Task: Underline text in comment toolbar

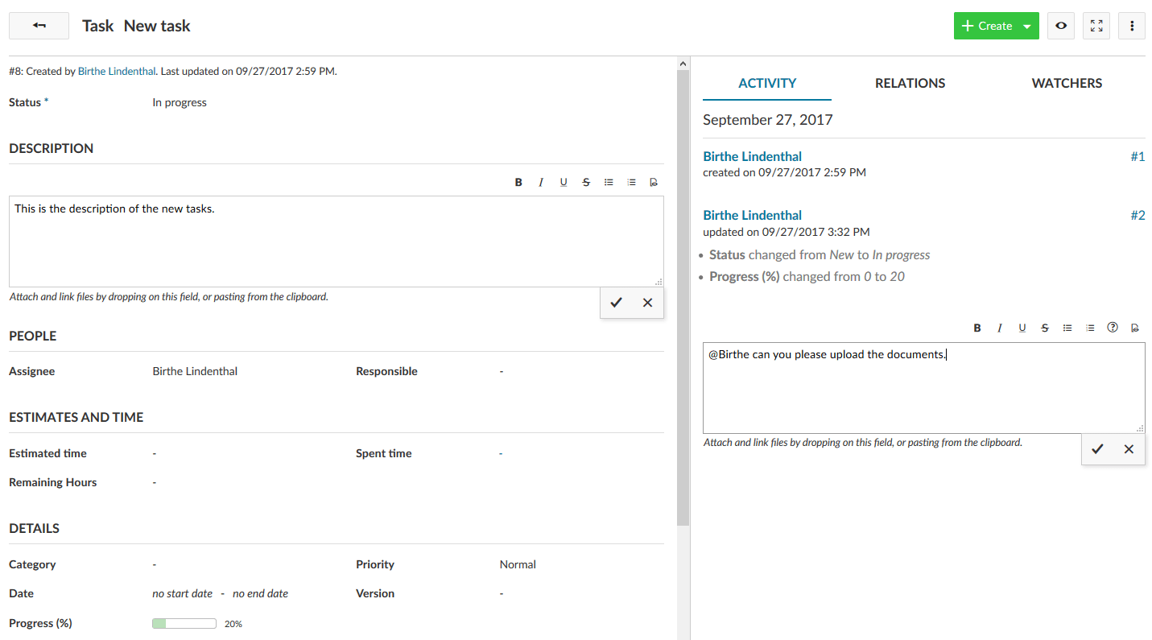Action: (1022, 328)
